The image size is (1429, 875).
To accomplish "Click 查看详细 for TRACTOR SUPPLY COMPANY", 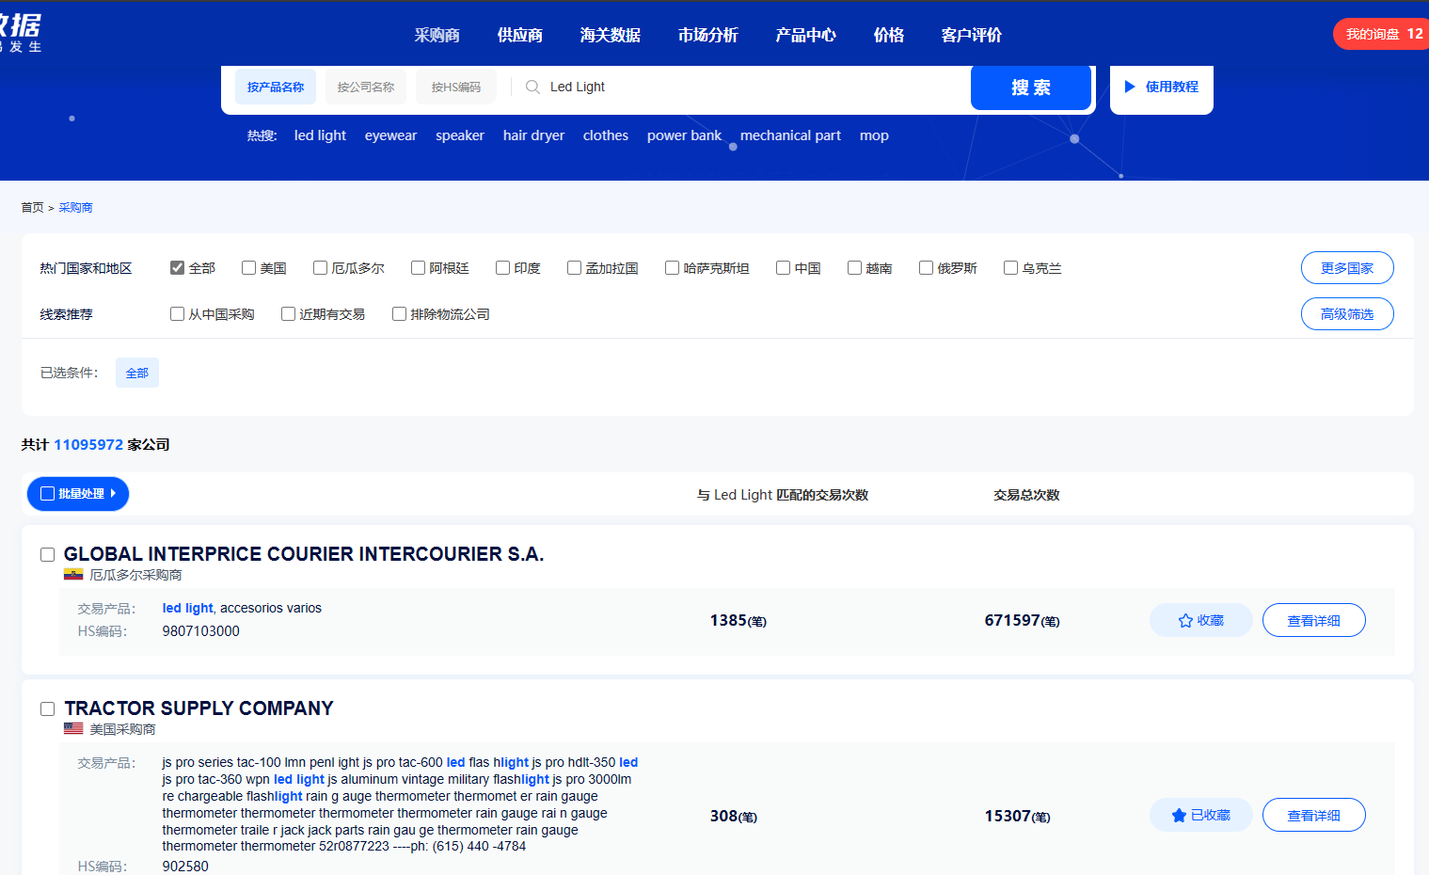I will pyautogui.click(x=1313, y=815).
